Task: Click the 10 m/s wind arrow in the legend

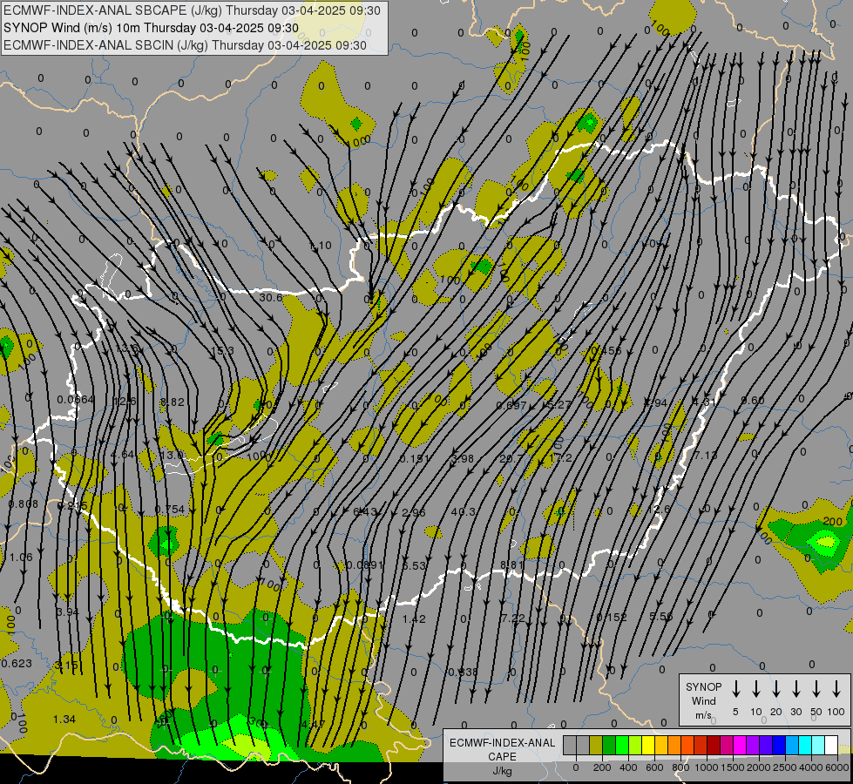Action: click(755, 689)
